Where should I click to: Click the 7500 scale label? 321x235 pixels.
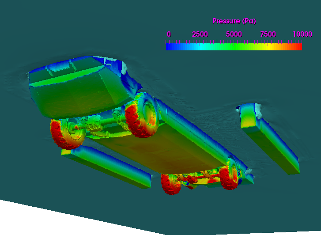(268, 34)
